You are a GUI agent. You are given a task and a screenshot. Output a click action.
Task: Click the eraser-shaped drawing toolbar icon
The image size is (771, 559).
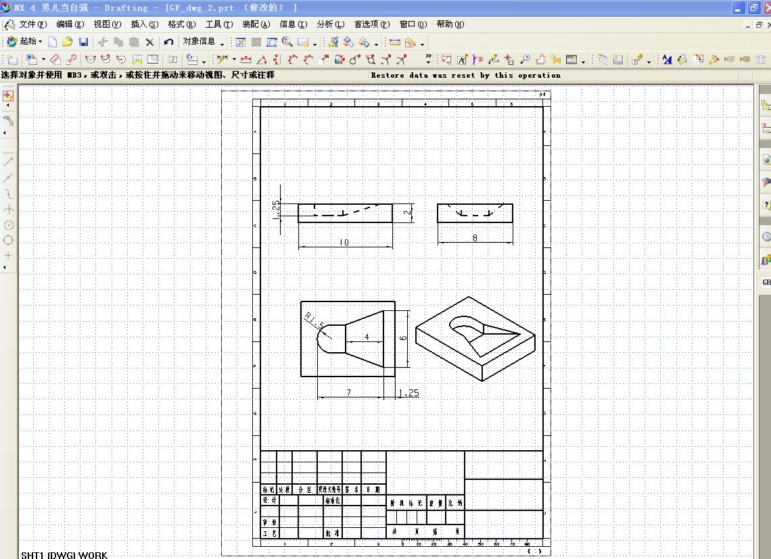click(x=55, y=59)
